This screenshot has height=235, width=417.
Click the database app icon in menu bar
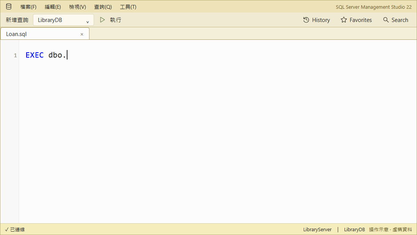[9, 7]
